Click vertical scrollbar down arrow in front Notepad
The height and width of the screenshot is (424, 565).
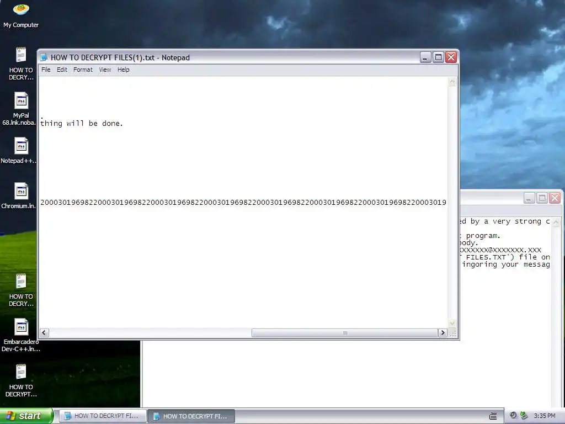tap(452, 324)
